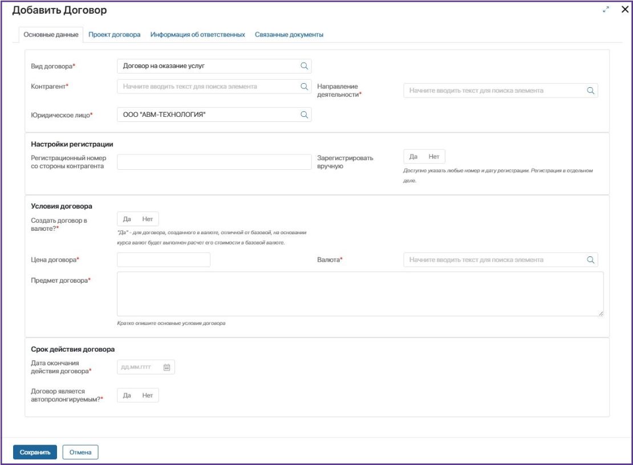This screenshot has height=465, width=633.
Task: Open Информация об ответственных tab
Action: point(197,35)
